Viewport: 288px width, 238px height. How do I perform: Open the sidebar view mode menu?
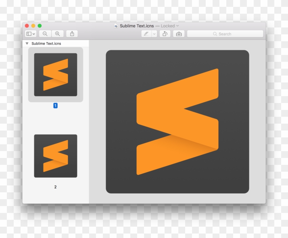pos(31,34)
